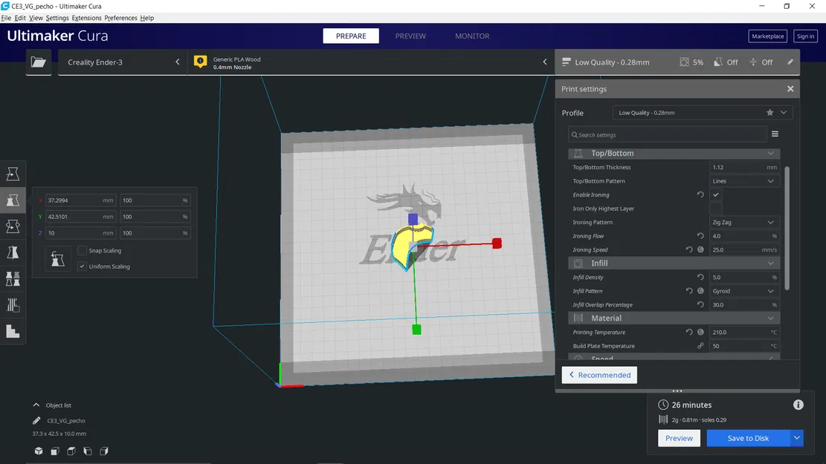Viewport: 826px width, 464px height.
Task: Click the X scale mm input field
Action: (x=80, y=200)
